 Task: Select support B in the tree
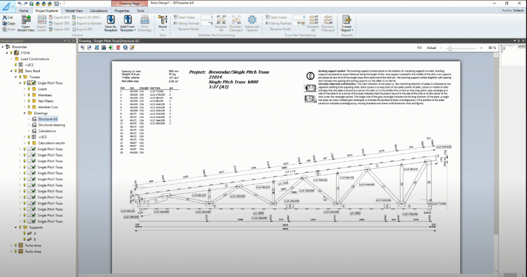pyautogui.click(x=34, y=239)
